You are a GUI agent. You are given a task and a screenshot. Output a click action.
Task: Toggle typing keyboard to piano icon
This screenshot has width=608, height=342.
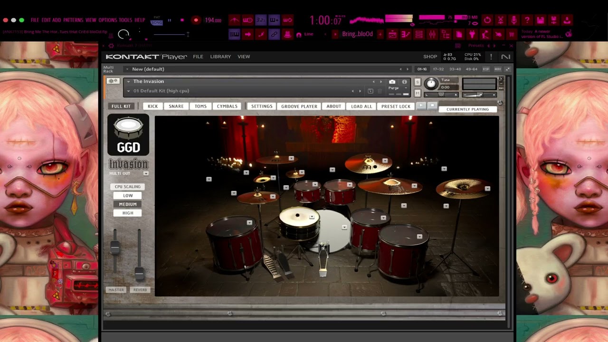point(234,34)
